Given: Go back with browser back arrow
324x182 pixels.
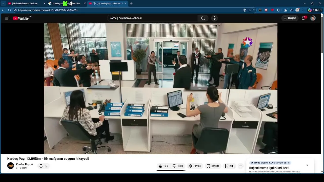Looking at the screenshot, I should pos(3,10).
